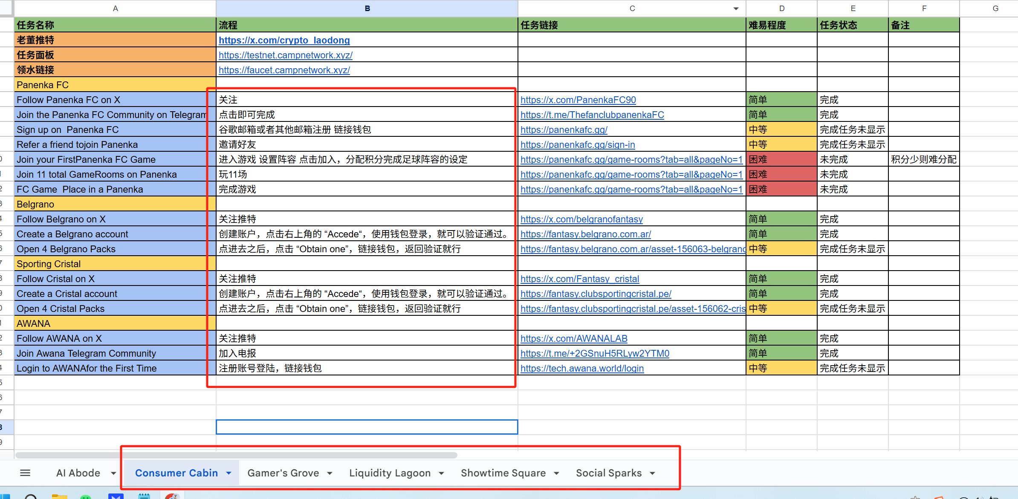Select the Belgrano section cell

(115, 204)
